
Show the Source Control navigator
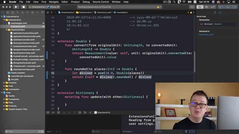[7, 13]
